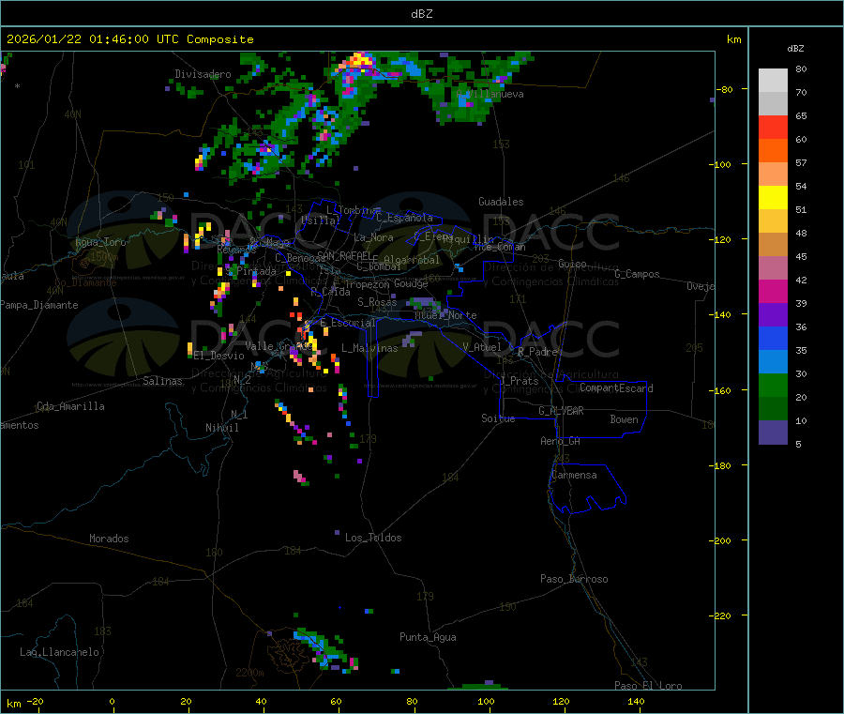Screen dimensions: 844x714
Task: Click the purple 36-39 dBZ legend swatch
Action: [x=773, y=315]
